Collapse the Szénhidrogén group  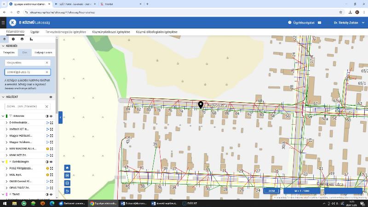pos(3,162)
